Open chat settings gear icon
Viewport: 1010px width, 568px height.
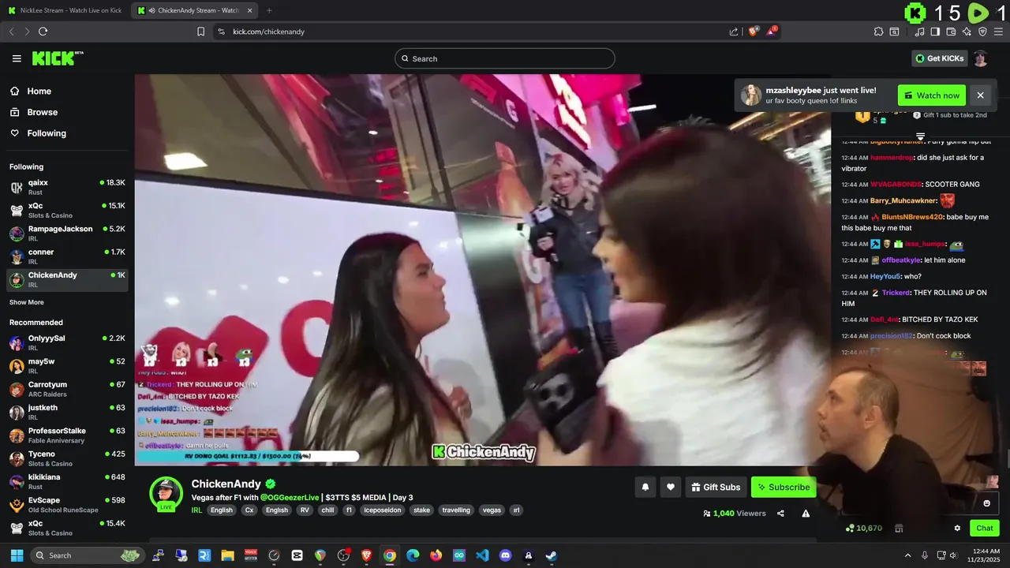click(957, 529)
